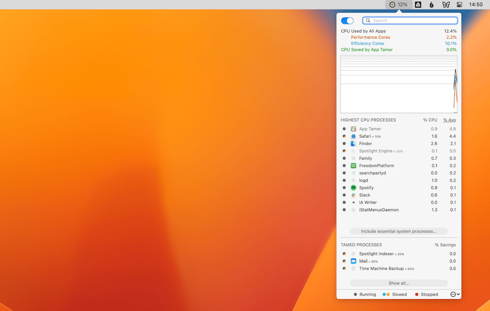Click the searchpartyd process icon

pyautogui.click(x=353, y=173)
